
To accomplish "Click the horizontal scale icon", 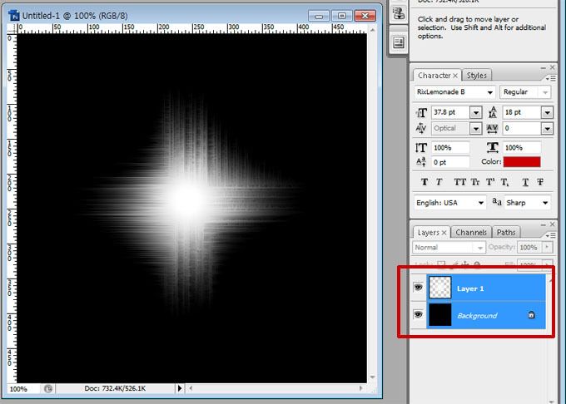I will coord(493,147).
